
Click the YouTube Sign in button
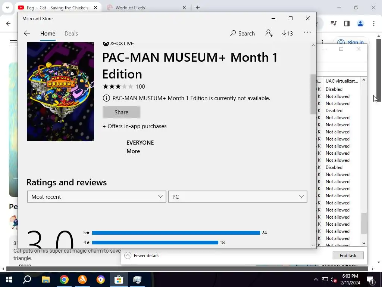[x=351, y=42]
